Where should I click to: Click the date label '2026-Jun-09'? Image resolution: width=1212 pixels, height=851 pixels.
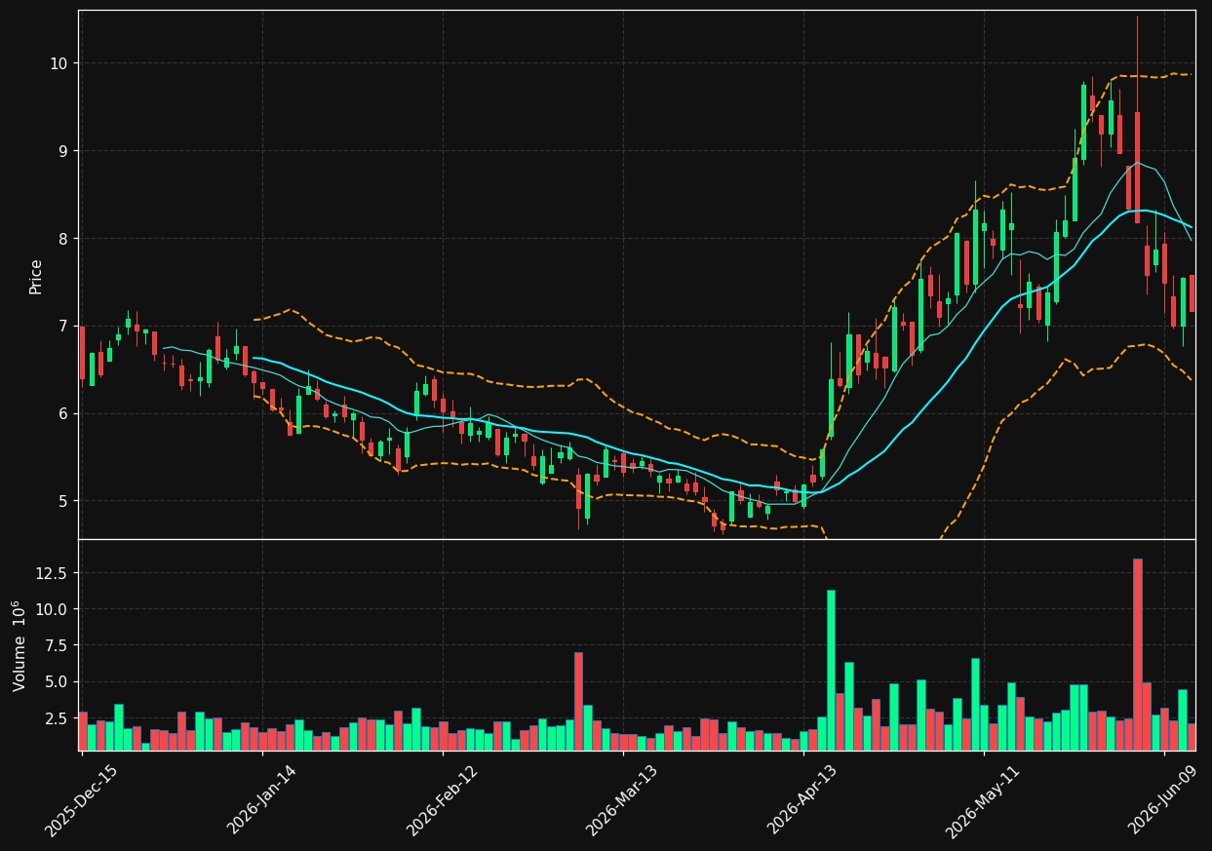[1163, 800]
